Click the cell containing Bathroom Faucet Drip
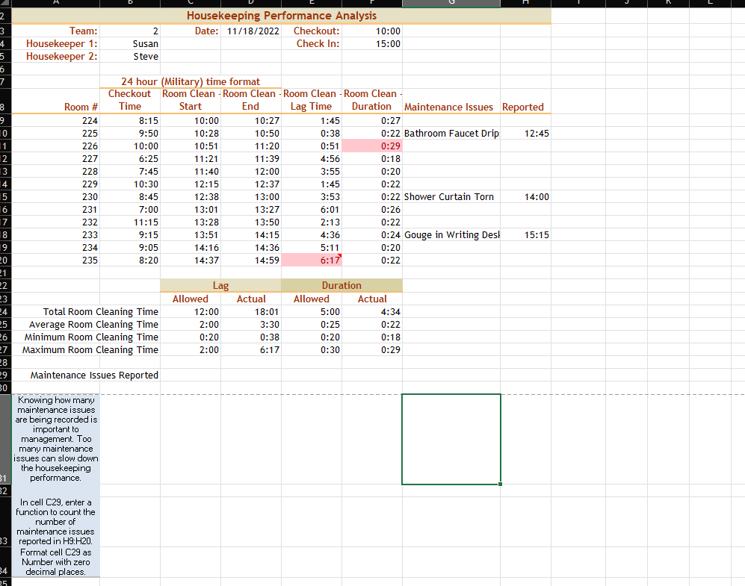 448,132
